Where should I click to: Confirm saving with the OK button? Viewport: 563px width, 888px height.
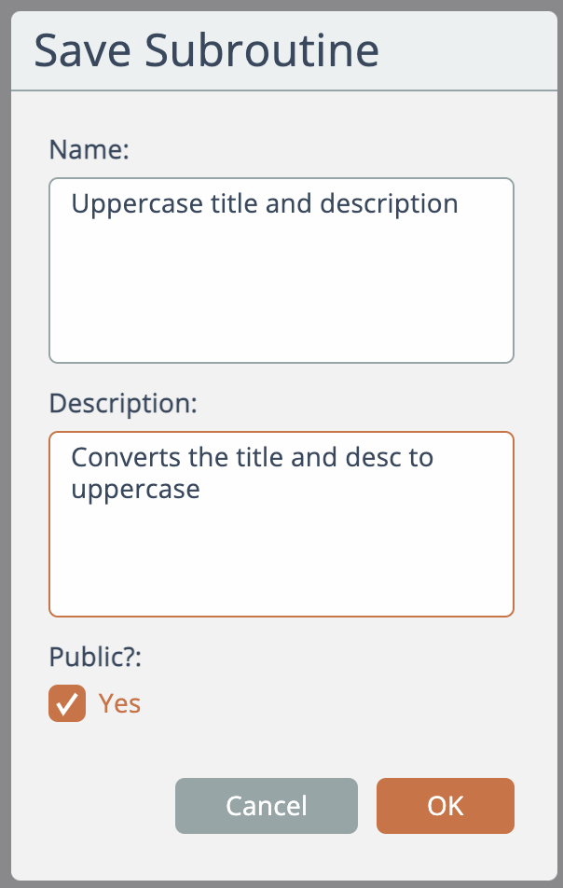point(445,805)
